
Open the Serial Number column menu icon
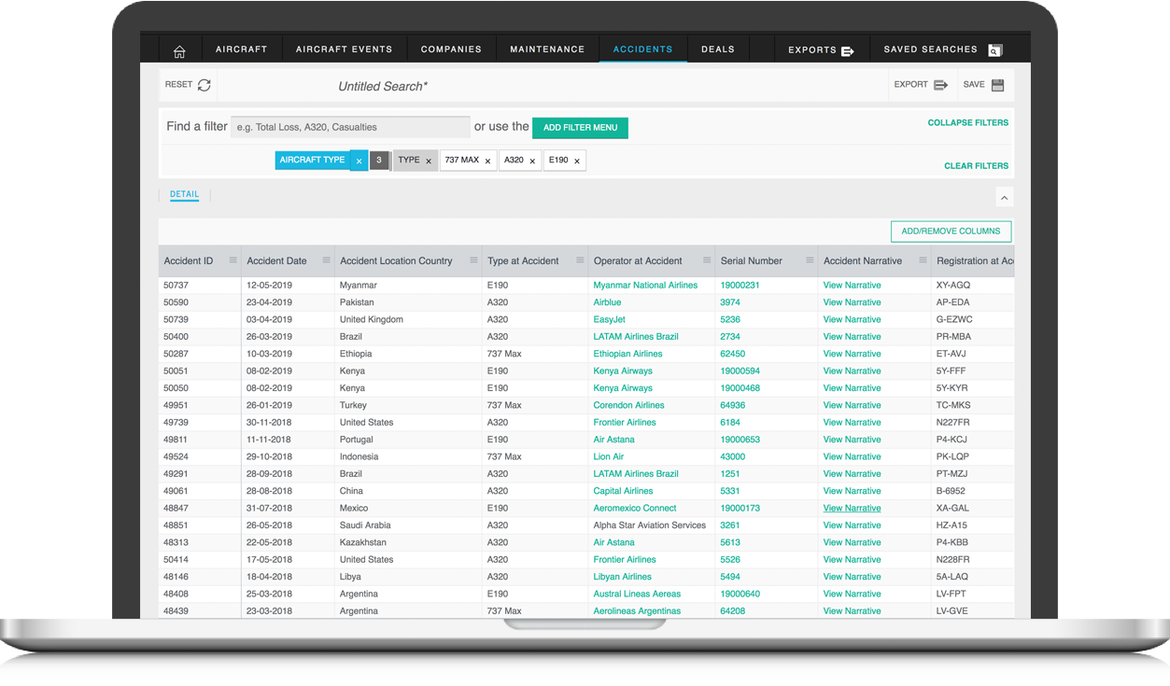[x=809, y=260]
